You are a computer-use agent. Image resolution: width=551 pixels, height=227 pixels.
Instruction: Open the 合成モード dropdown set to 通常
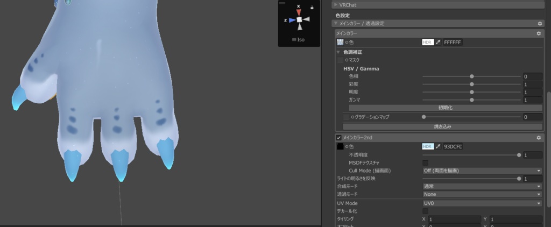482,187
